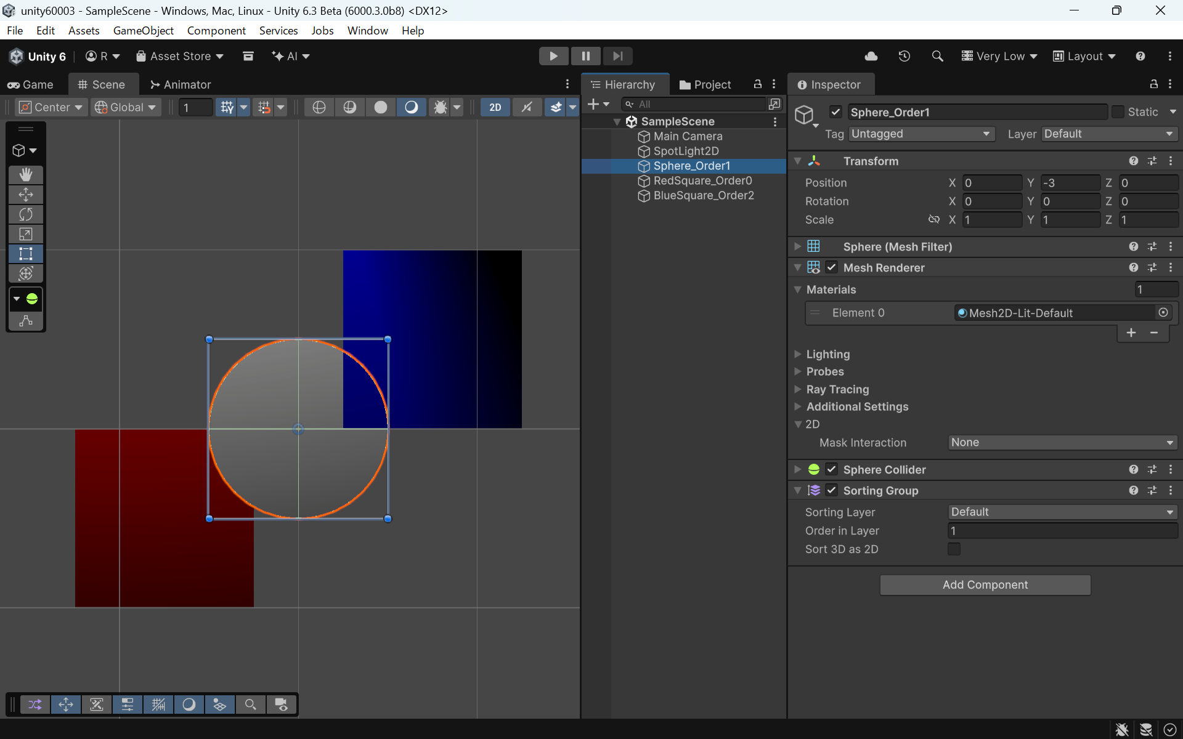Toggle the 2D scene view mode
The width and height of the screenshot is (1183, 739).
495,107
